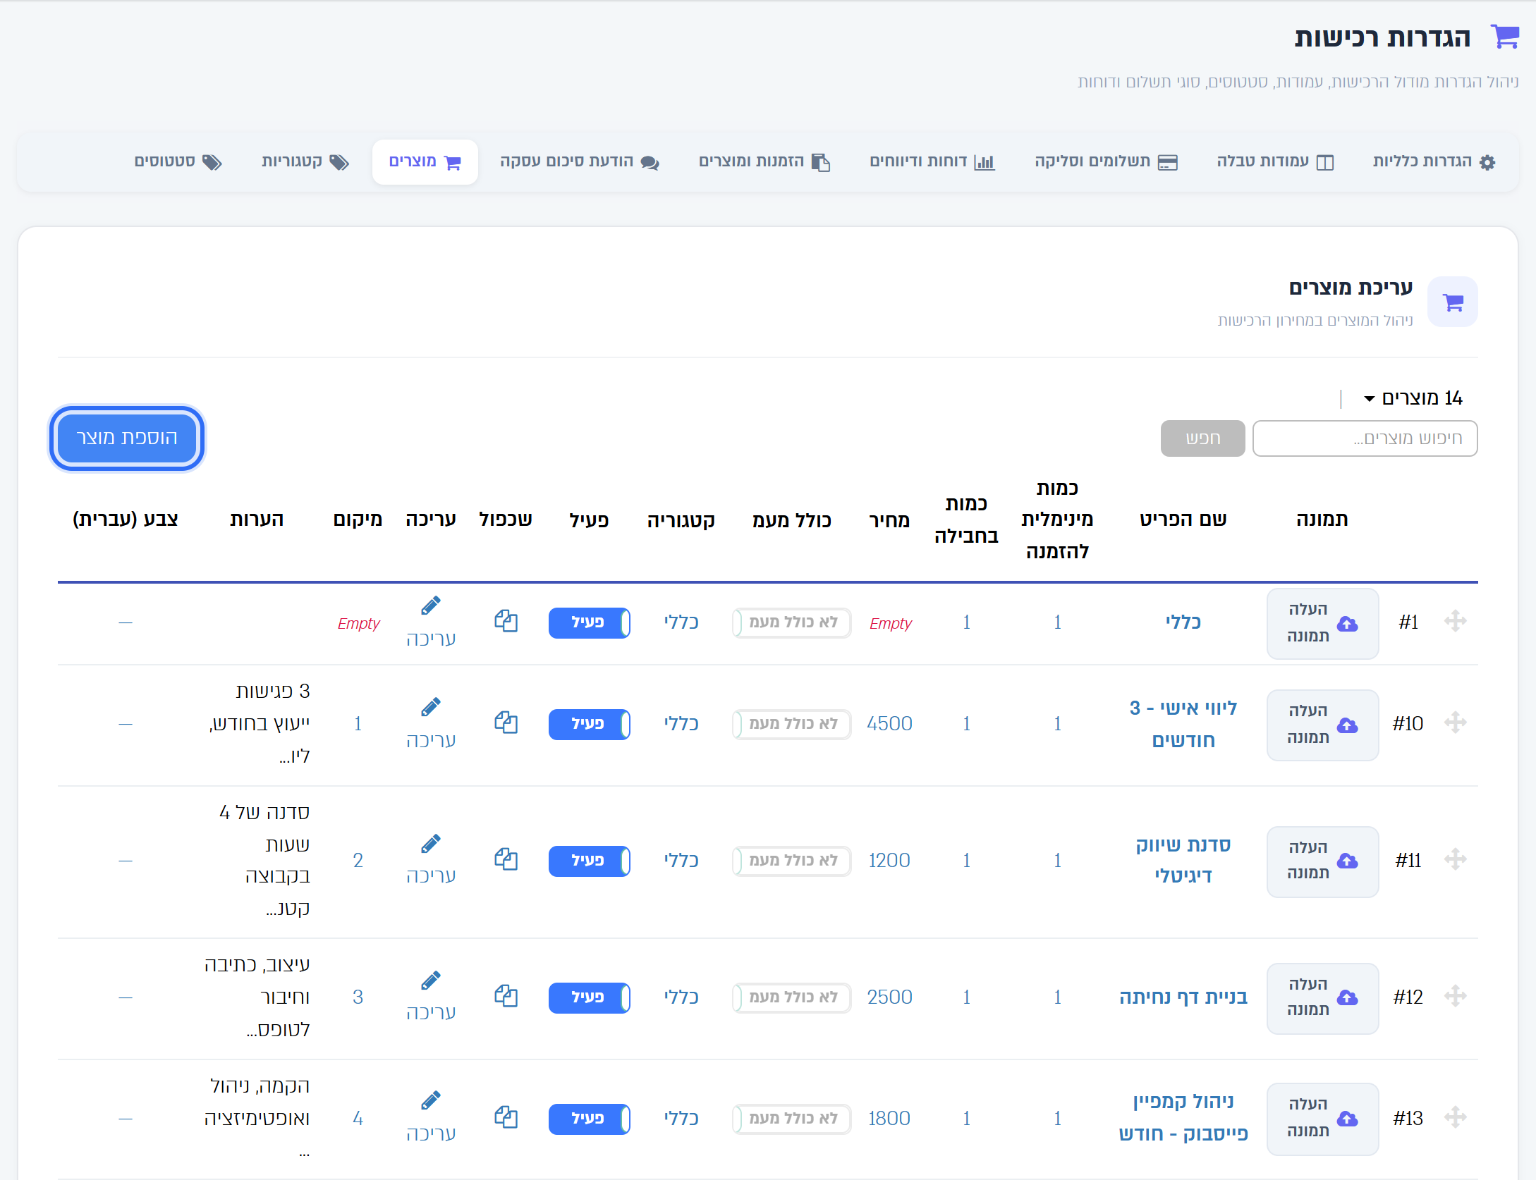
Task: Open the הזמנות ומוצרים tab
Action: tap(764, 162)
